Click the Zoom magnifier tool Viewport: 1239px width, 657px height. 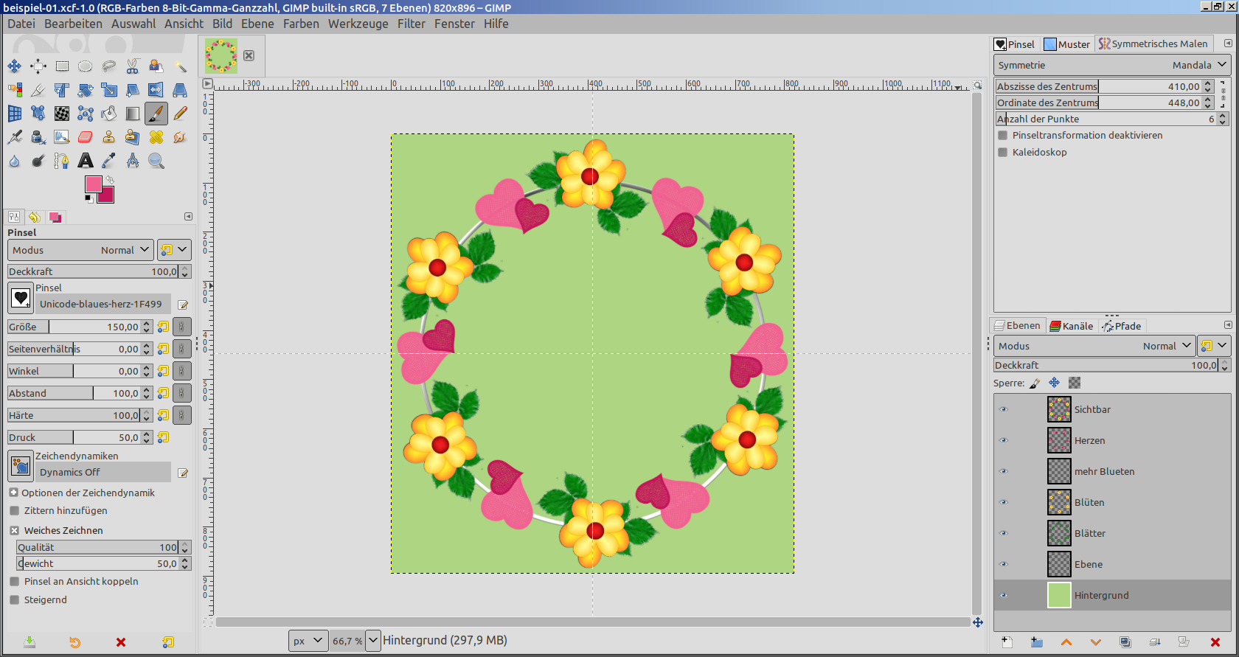(x=156, y=161)
